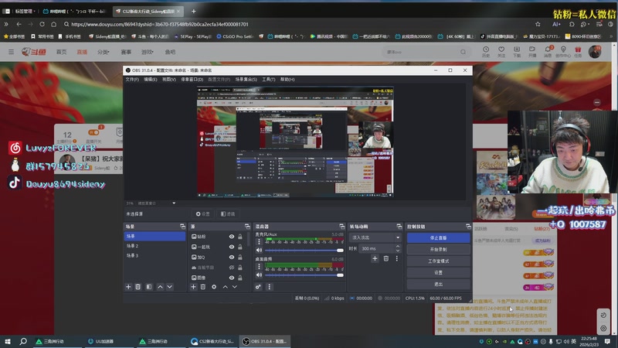The width and height of the screenshot is (618, 348).
Task: Increase transition duration 300 ms stepper
Action: 398,247
